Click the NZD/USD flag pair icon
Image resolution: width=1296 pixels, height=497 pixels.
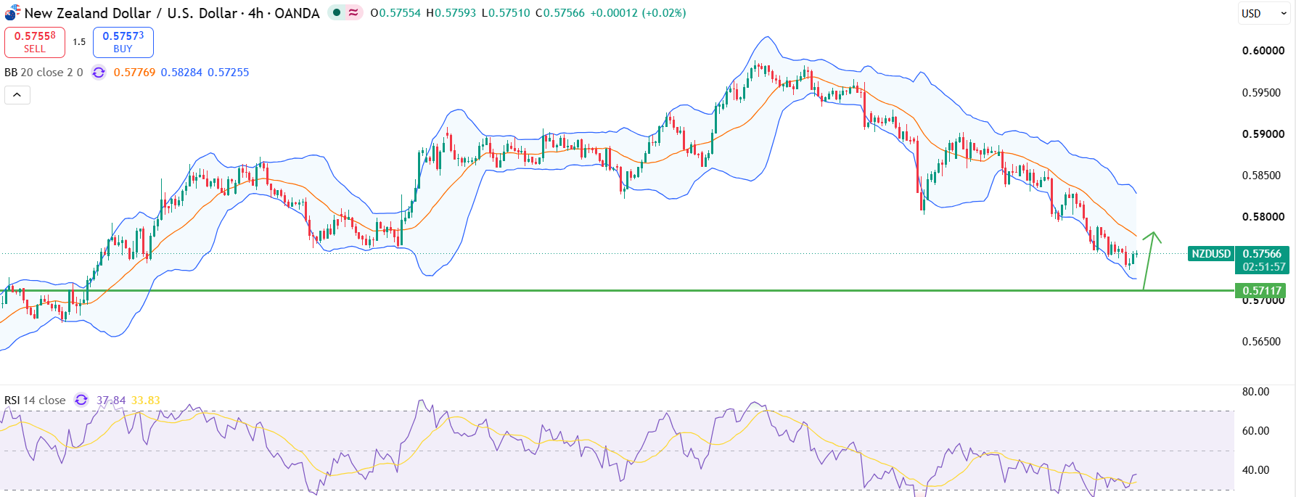click(12, 12)
